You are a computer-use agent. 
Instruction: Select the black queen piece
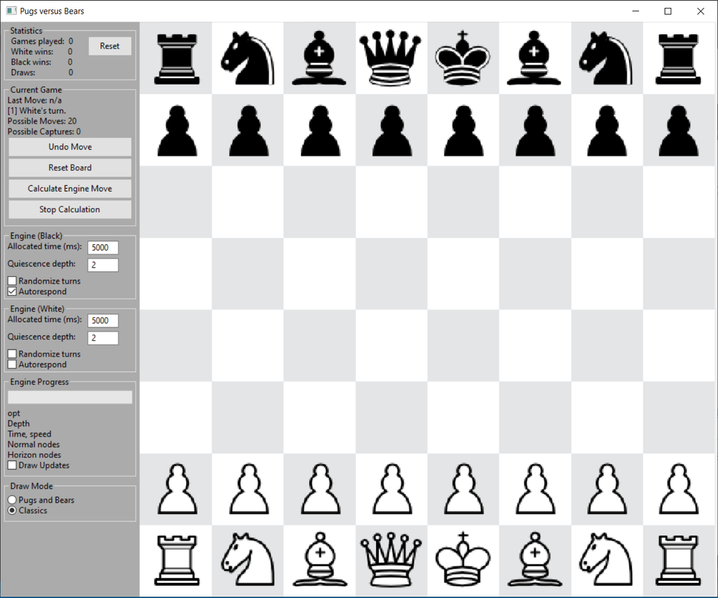click(391, 57)
